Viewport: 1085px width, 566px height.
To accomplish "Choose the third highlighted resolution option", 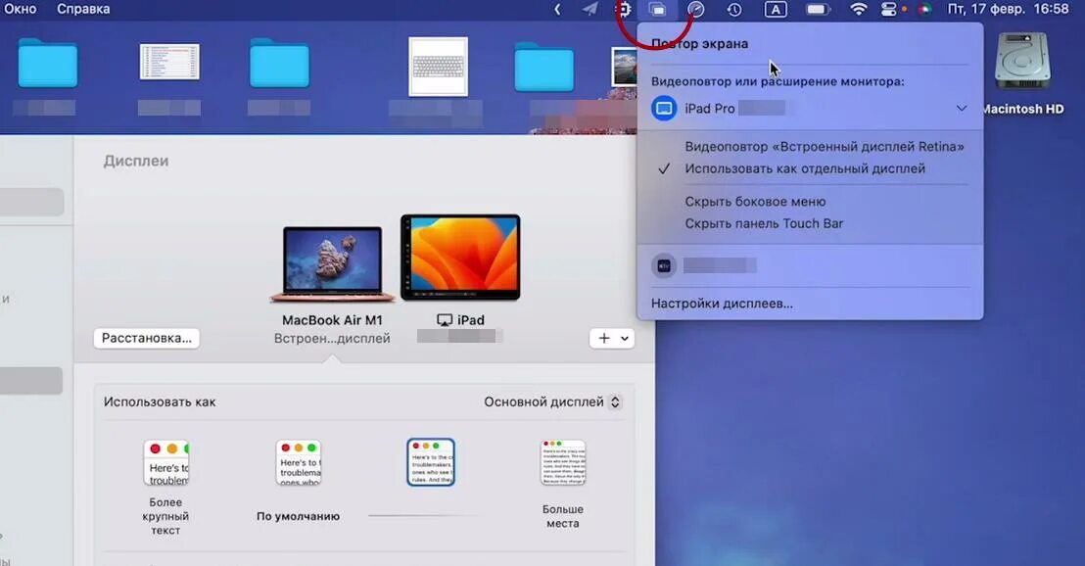I will click(431, 461).
